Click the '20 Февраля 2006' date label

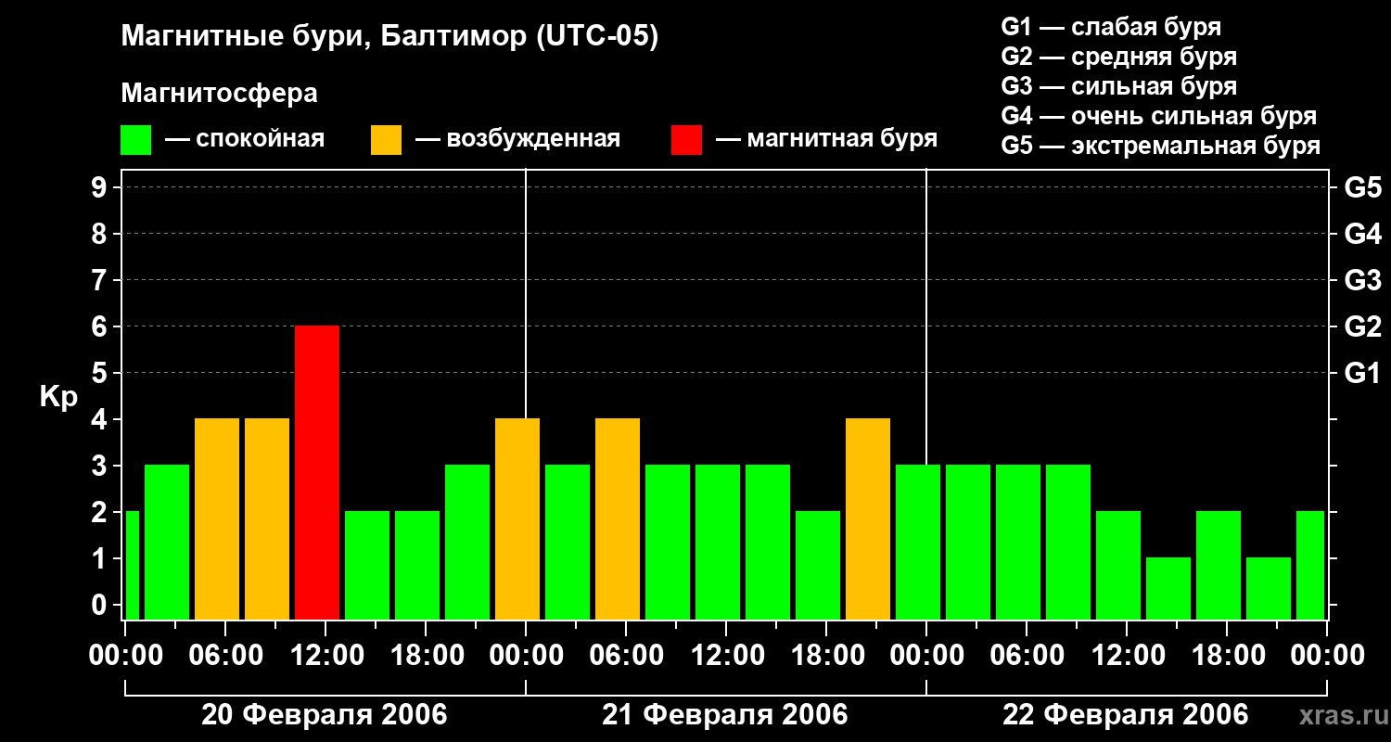pyautogui.click(x=325, y=715)
